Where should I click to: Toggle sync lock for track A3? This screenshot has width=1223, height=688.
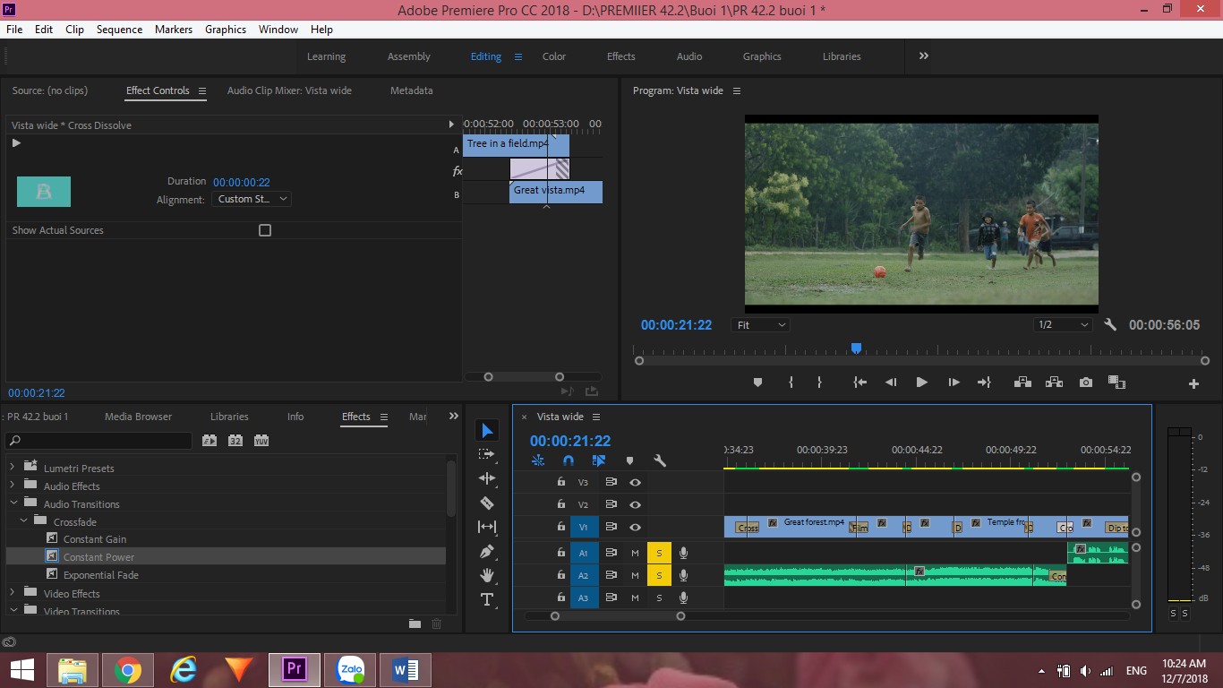click(611, 598)
